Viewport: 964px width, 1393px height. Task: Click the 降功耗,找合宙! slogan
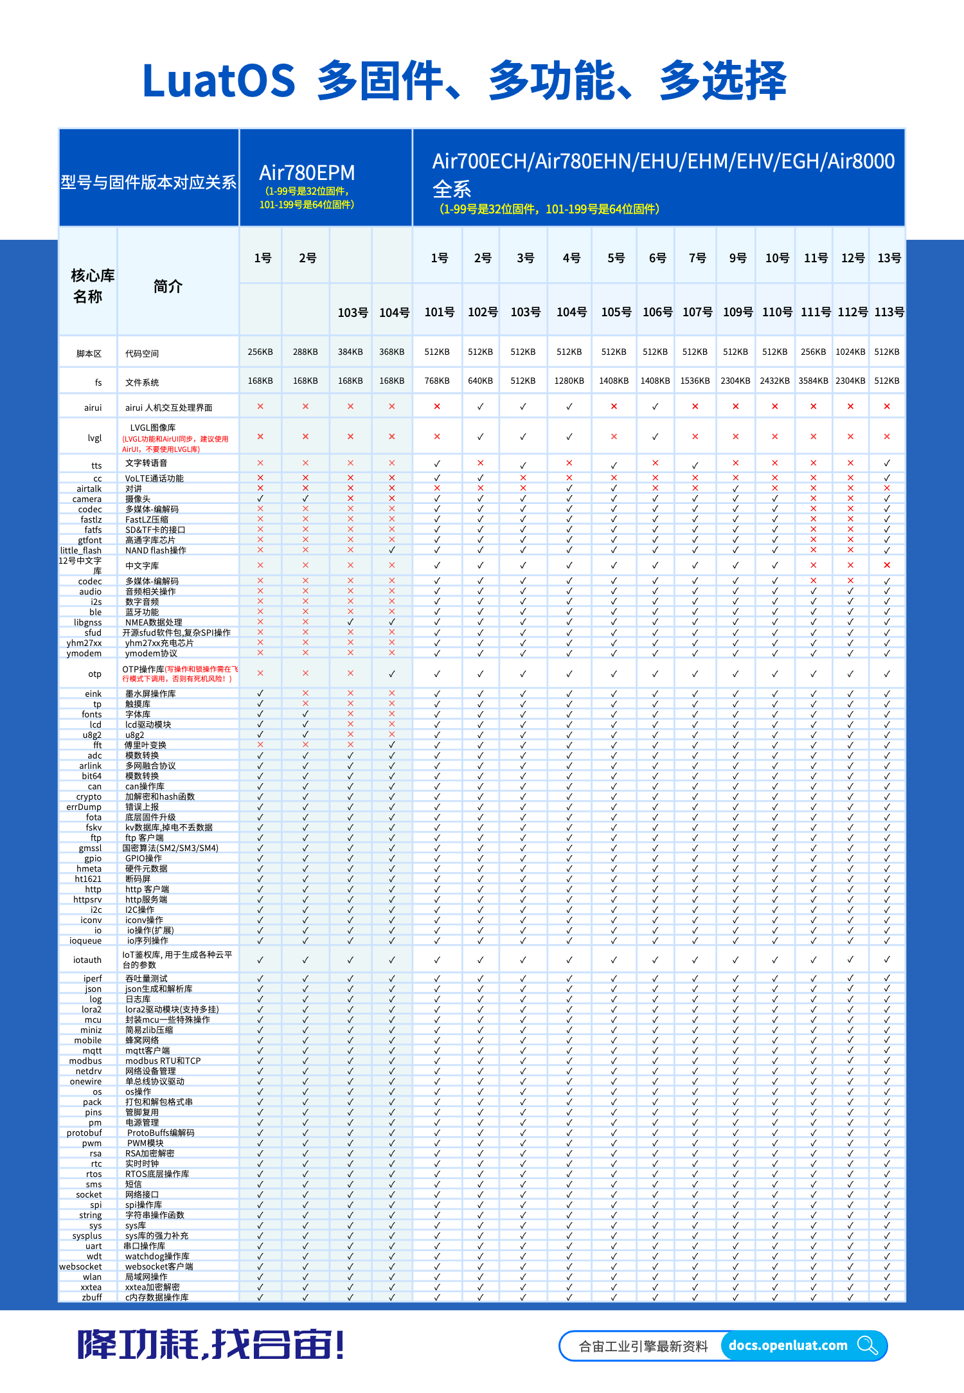coord(211,1345)
